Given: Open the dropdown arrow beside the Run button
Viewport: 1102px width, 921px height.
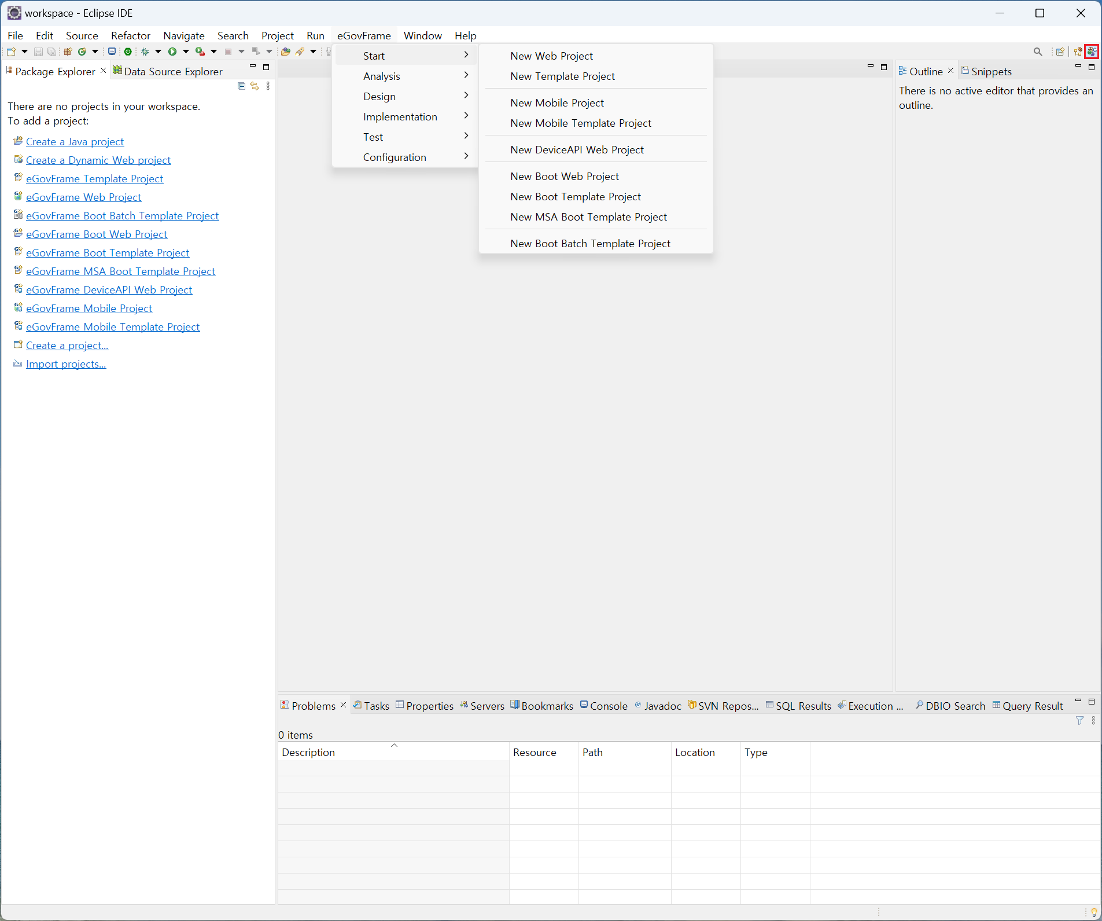Looking at the screenshot, I should click(x=186, y=52).
